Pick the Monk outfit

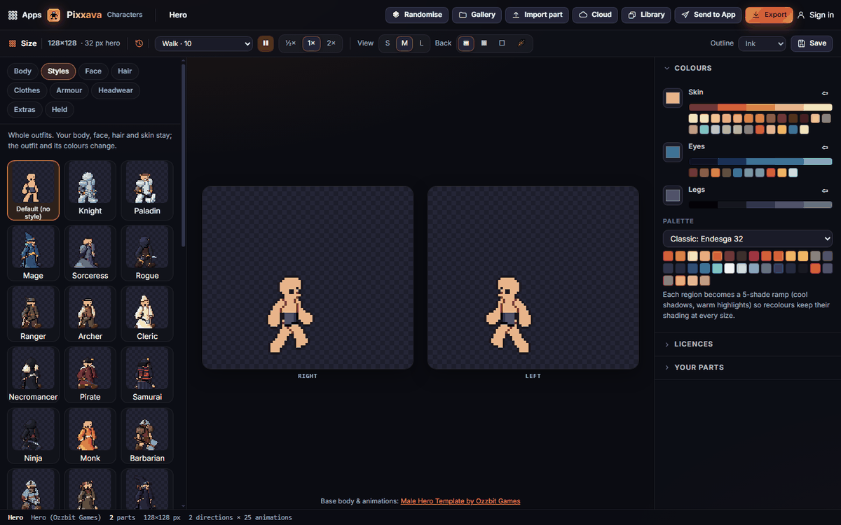pos(90,435)
